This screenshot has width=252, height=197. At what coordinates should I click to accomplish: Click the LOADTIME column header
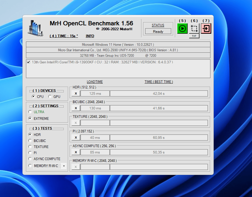coord(95,82)
